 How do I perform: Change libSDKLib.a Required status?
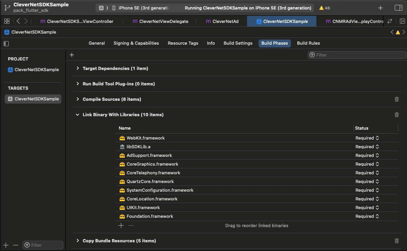[x=367, y=147]
